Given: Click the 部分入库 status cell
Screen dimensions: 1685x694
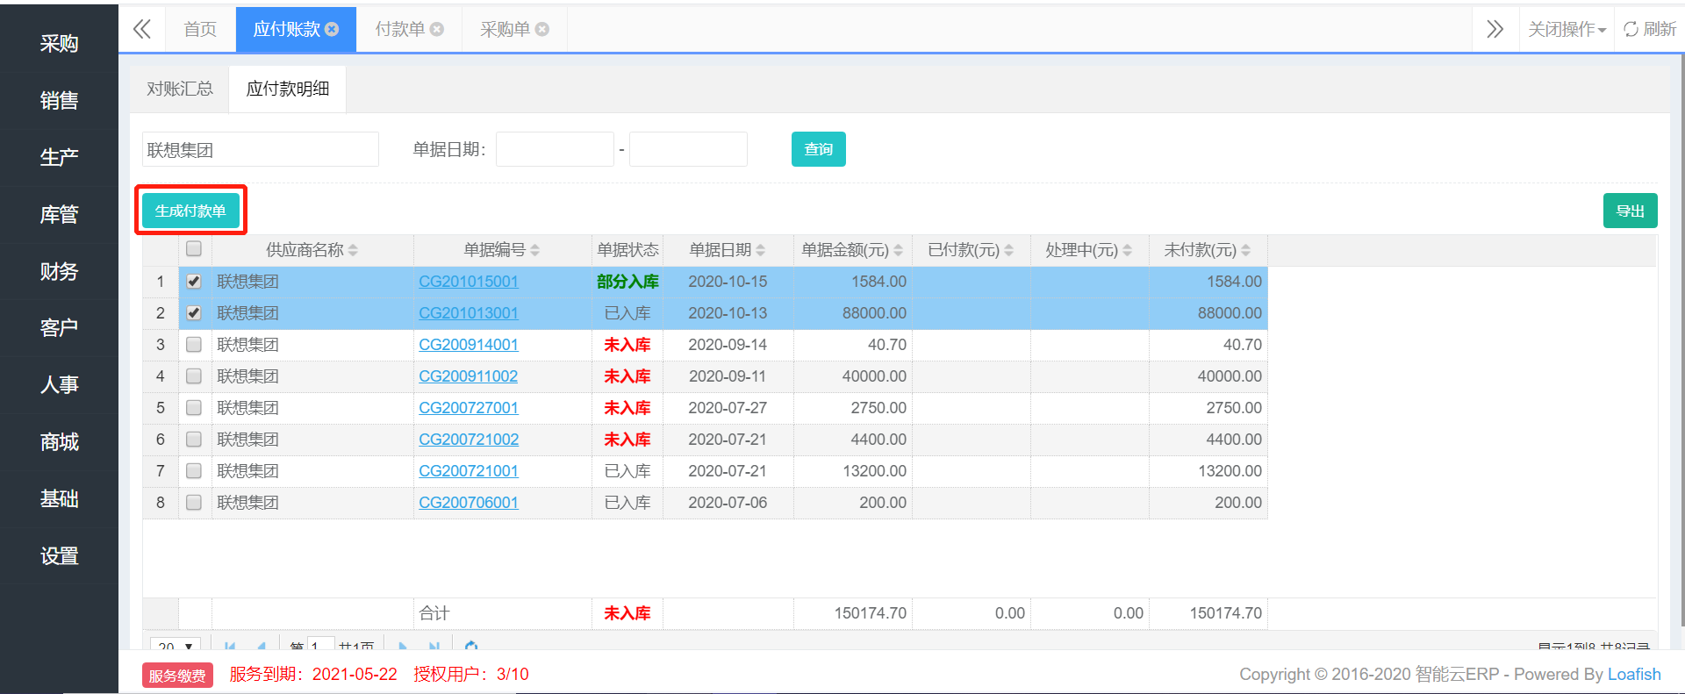Looking at the screenshot, I should 627,282.
